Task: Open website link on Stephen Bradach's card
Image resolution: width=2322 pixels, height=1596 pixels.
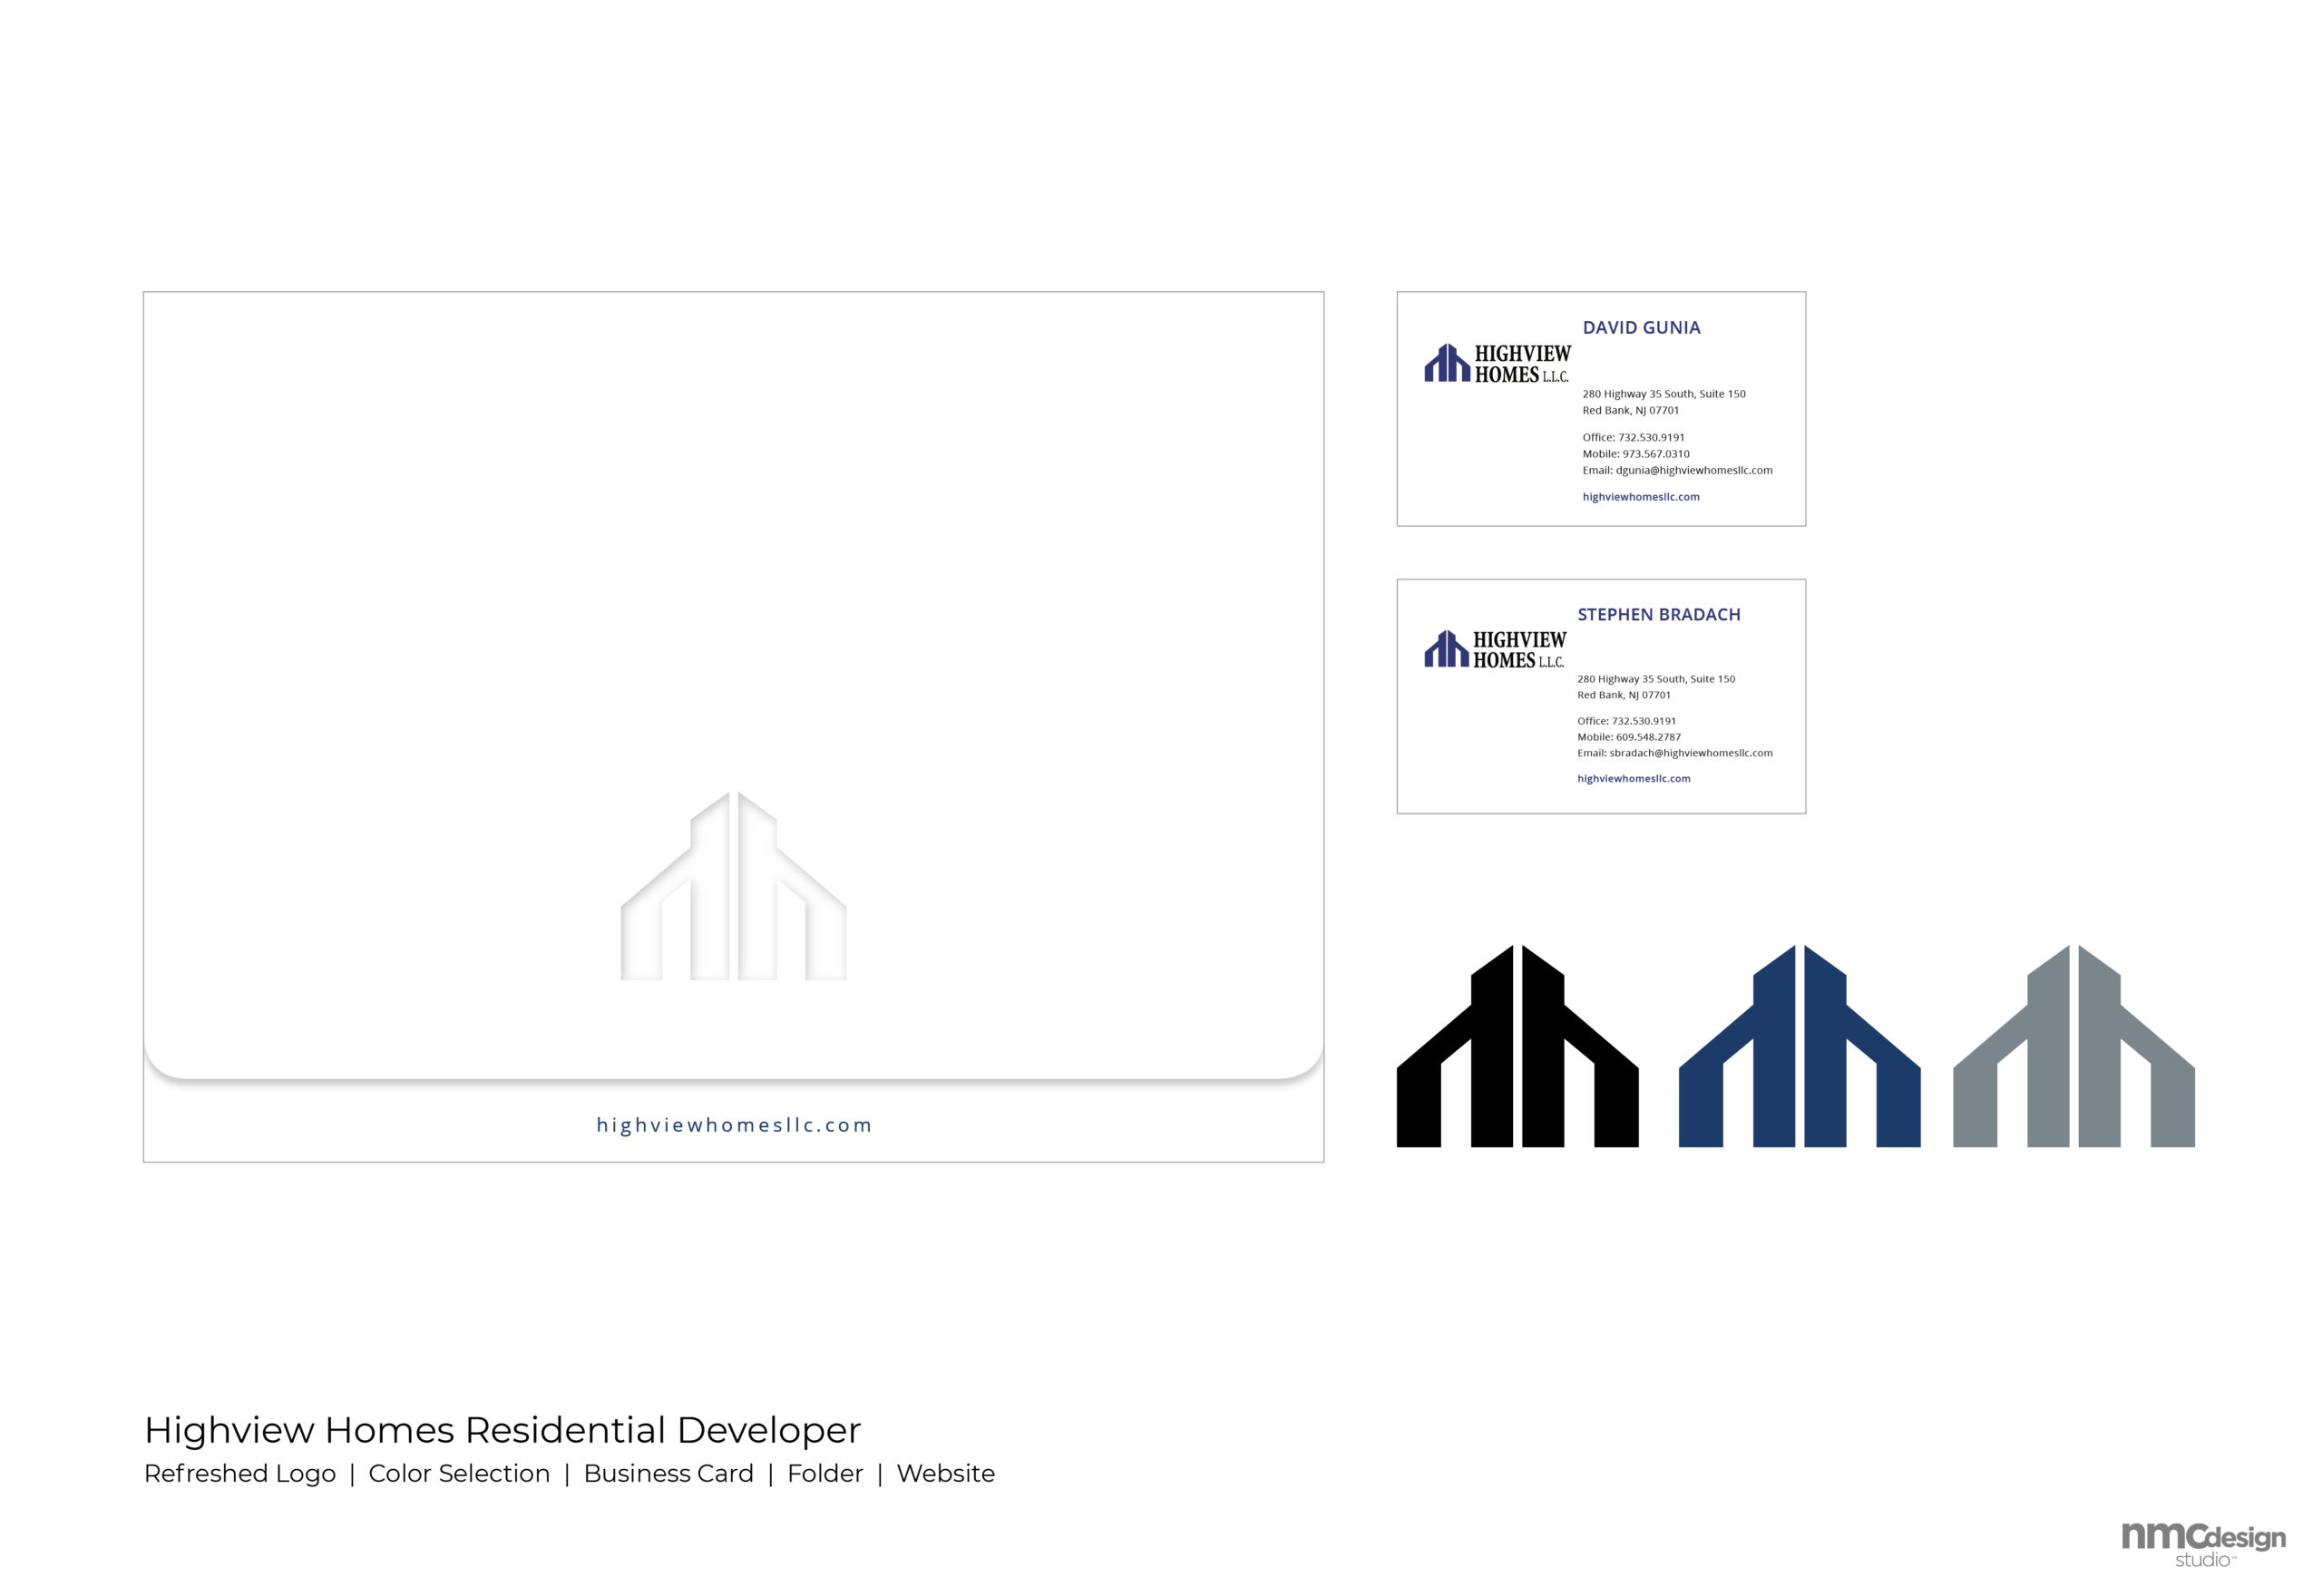Action: tap(1634, 779)
